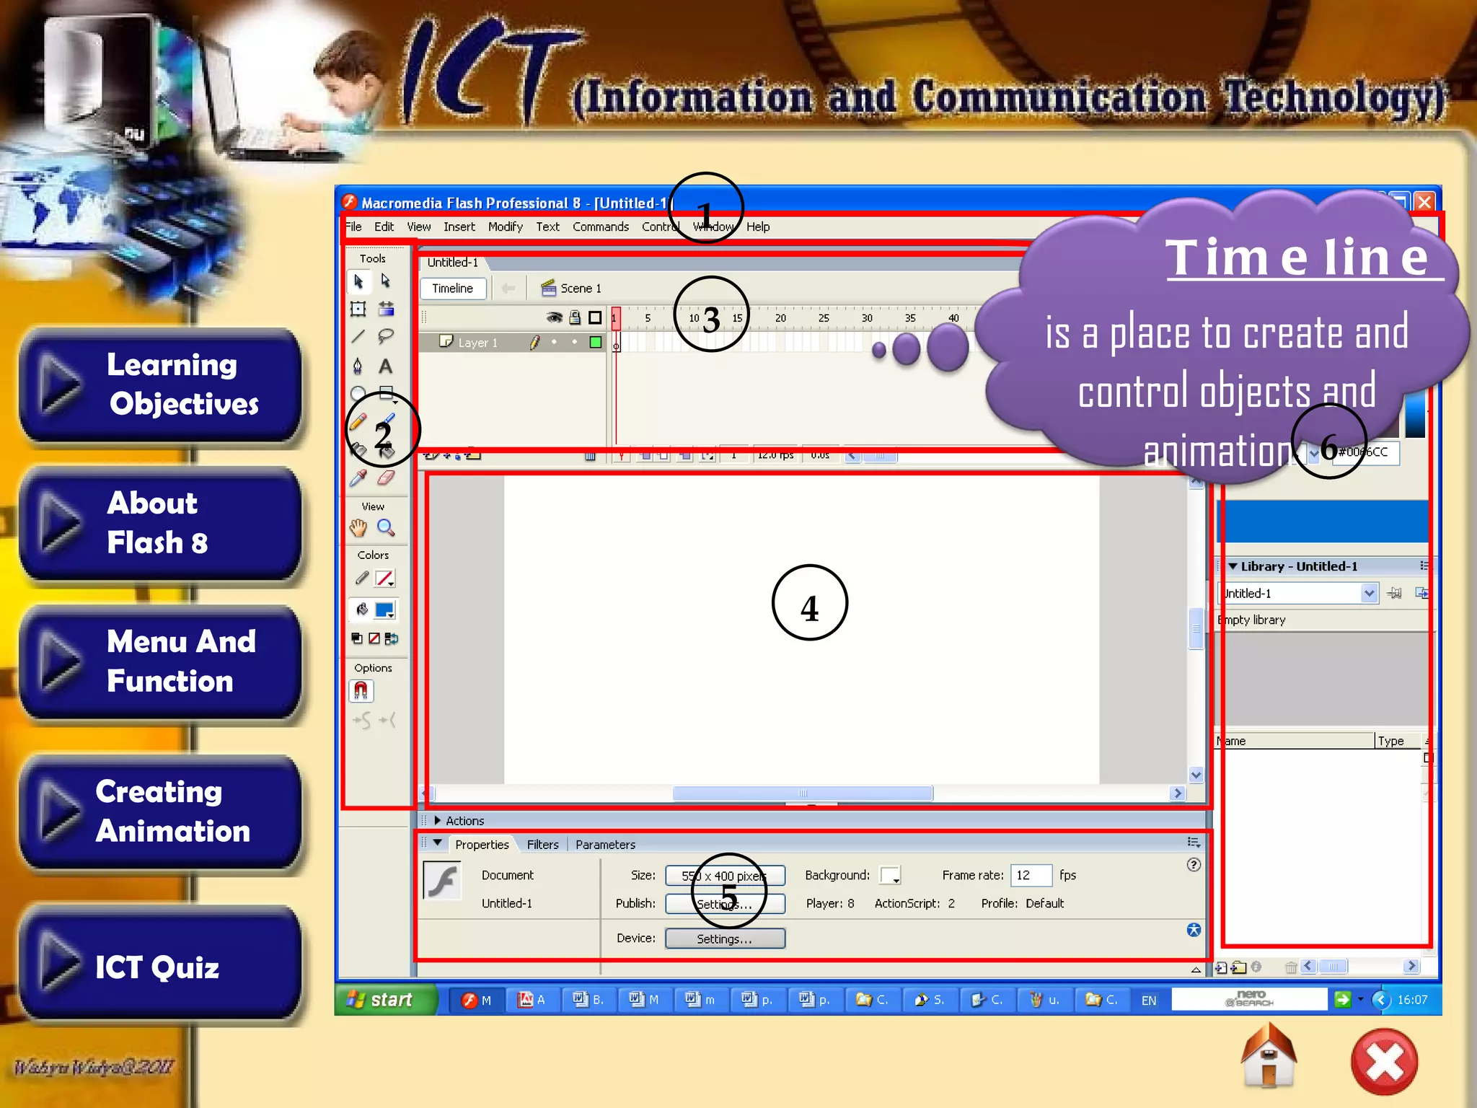Image resolution: width=1477 pixels, height=1108 pixels.
Task: Switch to the Filters tab
Action: pyautogui.click(x=542, y=845)
